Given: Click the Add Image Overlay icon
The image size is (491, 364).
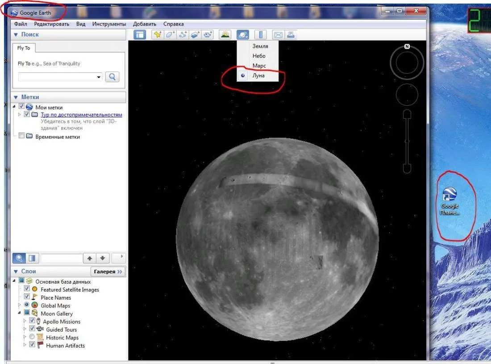Looking at the screenshot, I should (195, 35).
